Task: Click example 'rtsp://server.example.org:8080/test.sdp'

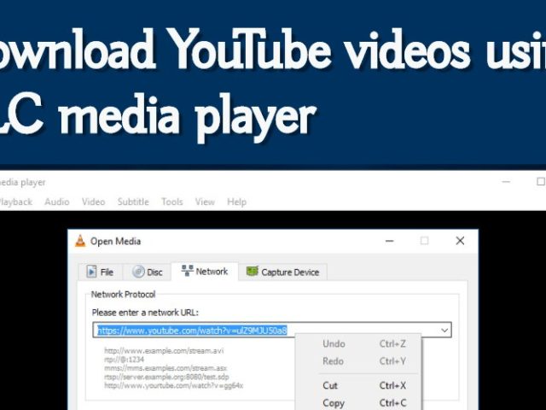Action: 166,377
